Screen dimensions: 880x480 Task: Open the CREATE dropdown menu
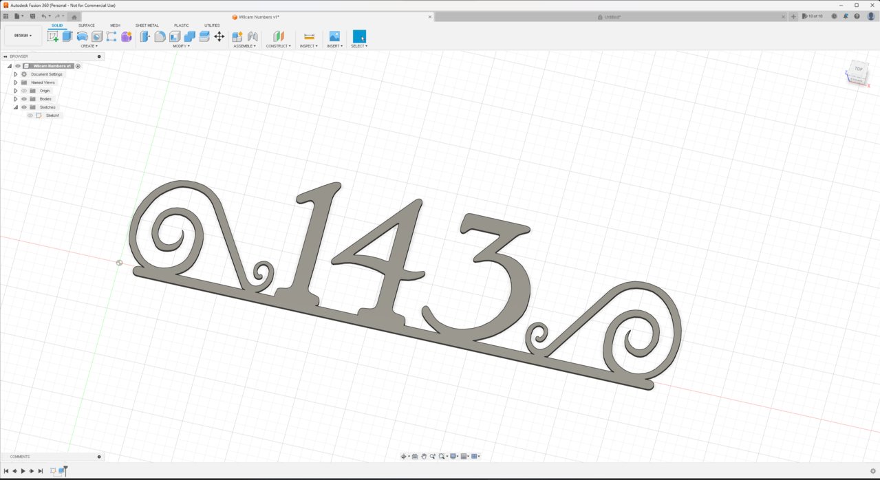click(89, 46)
